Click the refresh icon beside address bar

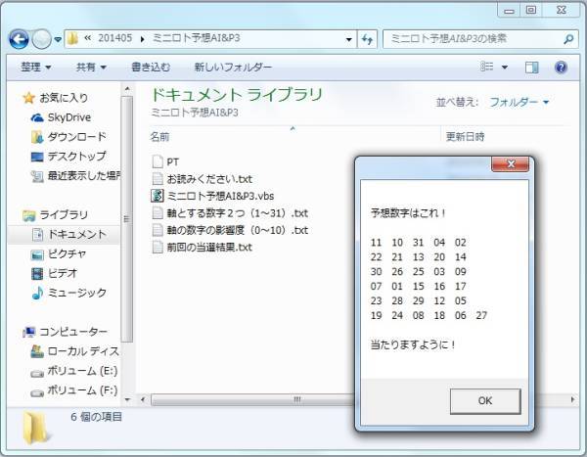tap(367, 39)
